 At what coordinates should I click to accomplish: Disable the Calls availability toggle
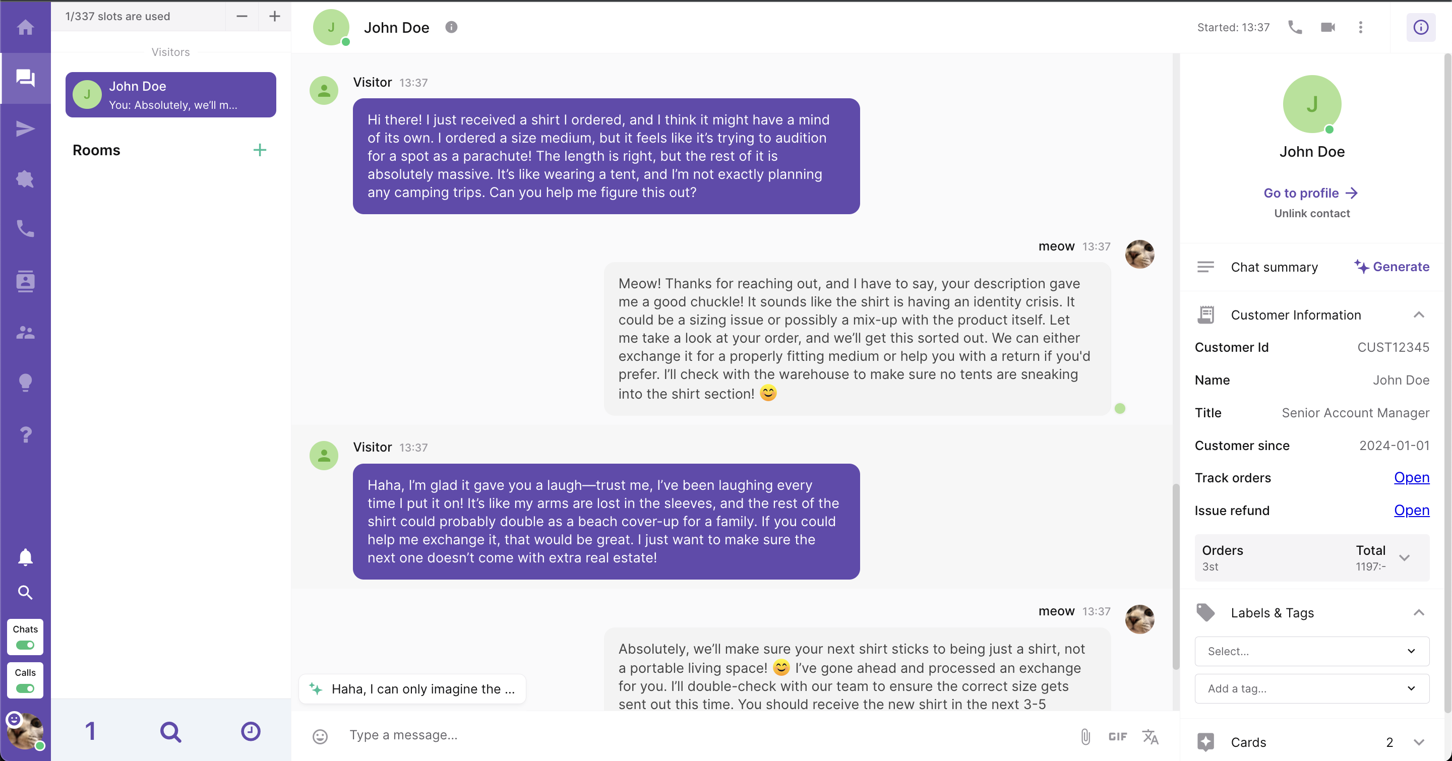click(25, 688)
